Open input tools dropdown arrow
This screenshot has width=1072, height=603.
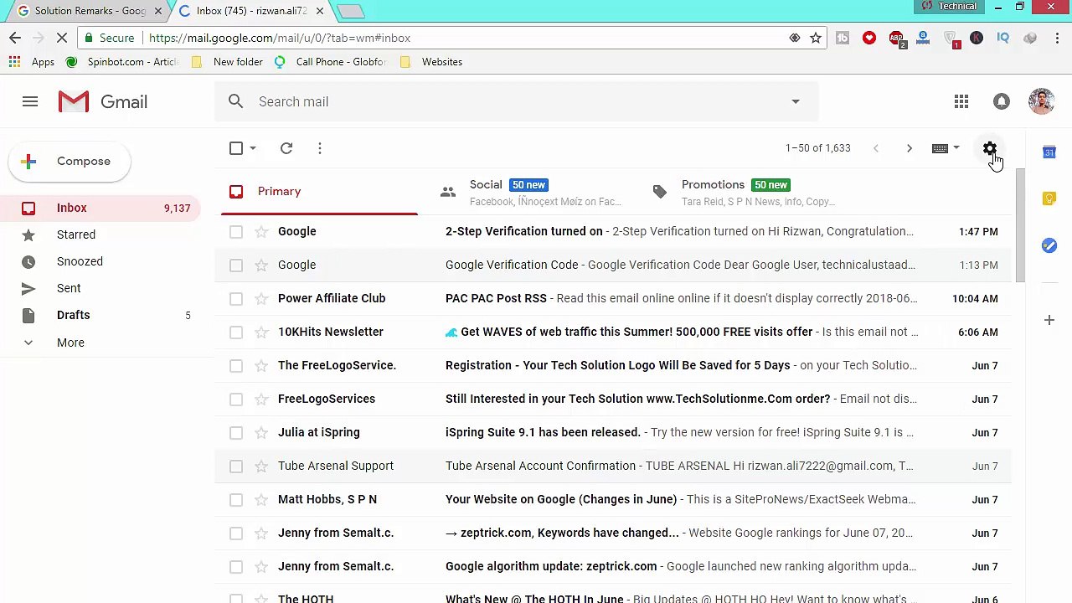coord(956,148)
